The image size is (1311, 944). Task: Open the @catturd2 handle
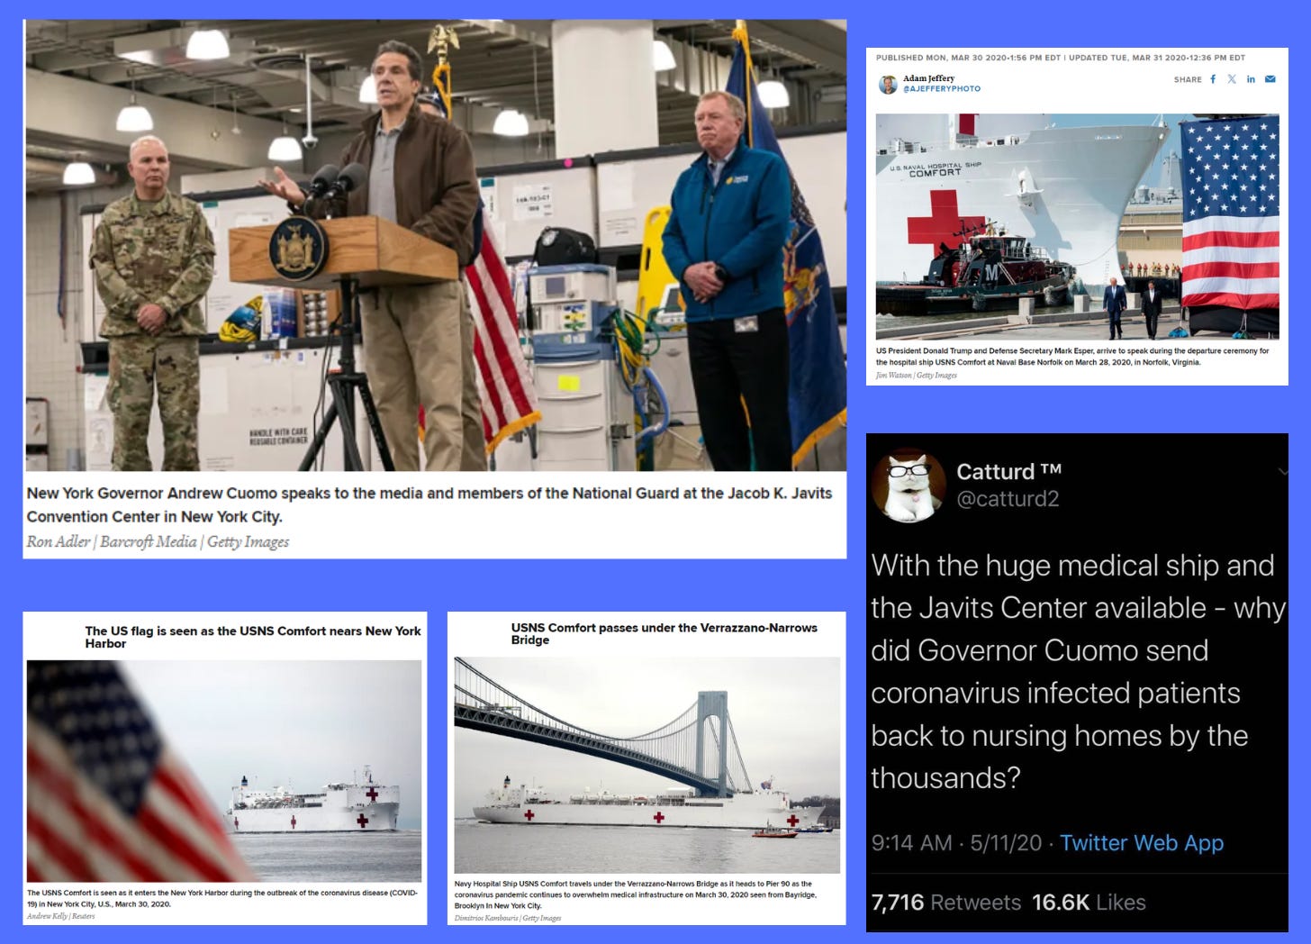click(x=1008, y=499)
